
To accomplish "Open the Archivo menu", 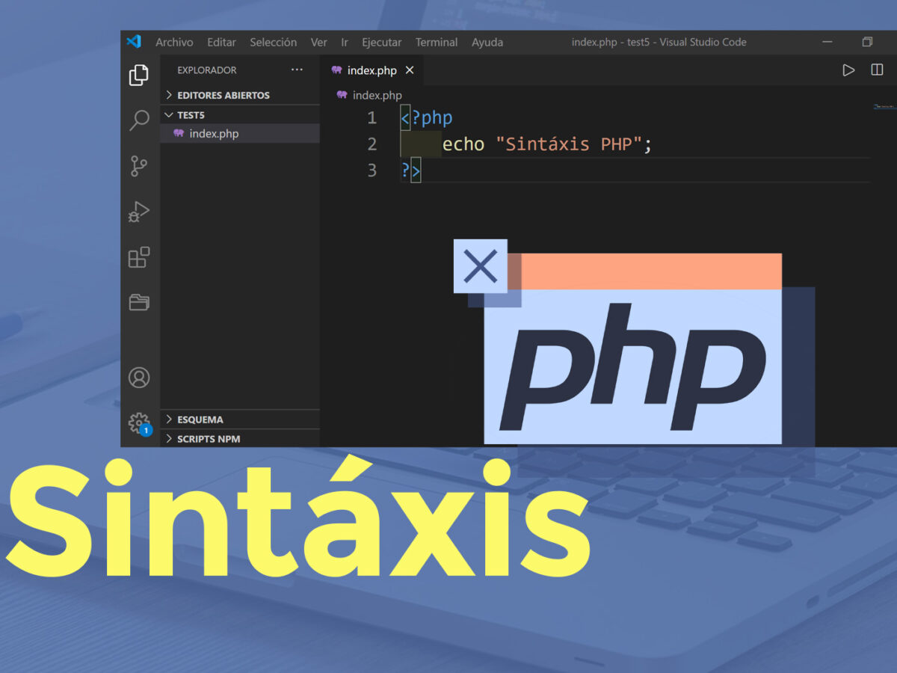I will pos(174,42).
